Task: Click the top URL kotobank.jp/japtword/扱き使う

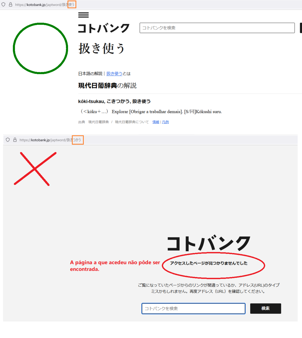Action: point(45,5)
